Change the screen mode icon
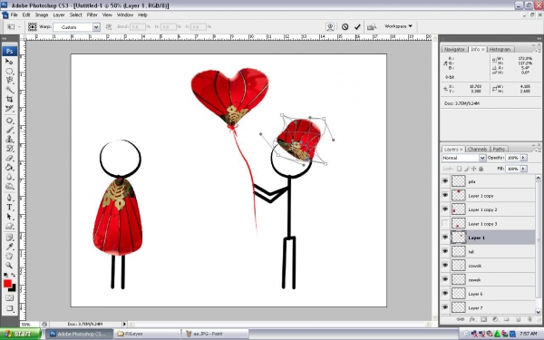 click(x=9, y=308)
